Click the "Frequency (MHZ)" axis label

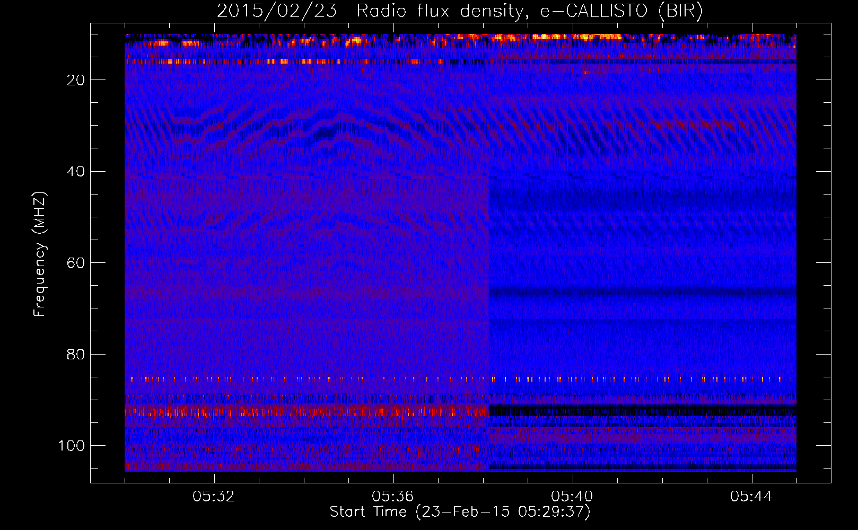[40, 254]
